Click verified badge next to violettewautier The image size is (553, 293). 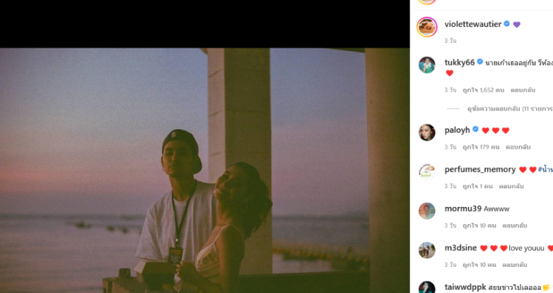pos(507,23)
